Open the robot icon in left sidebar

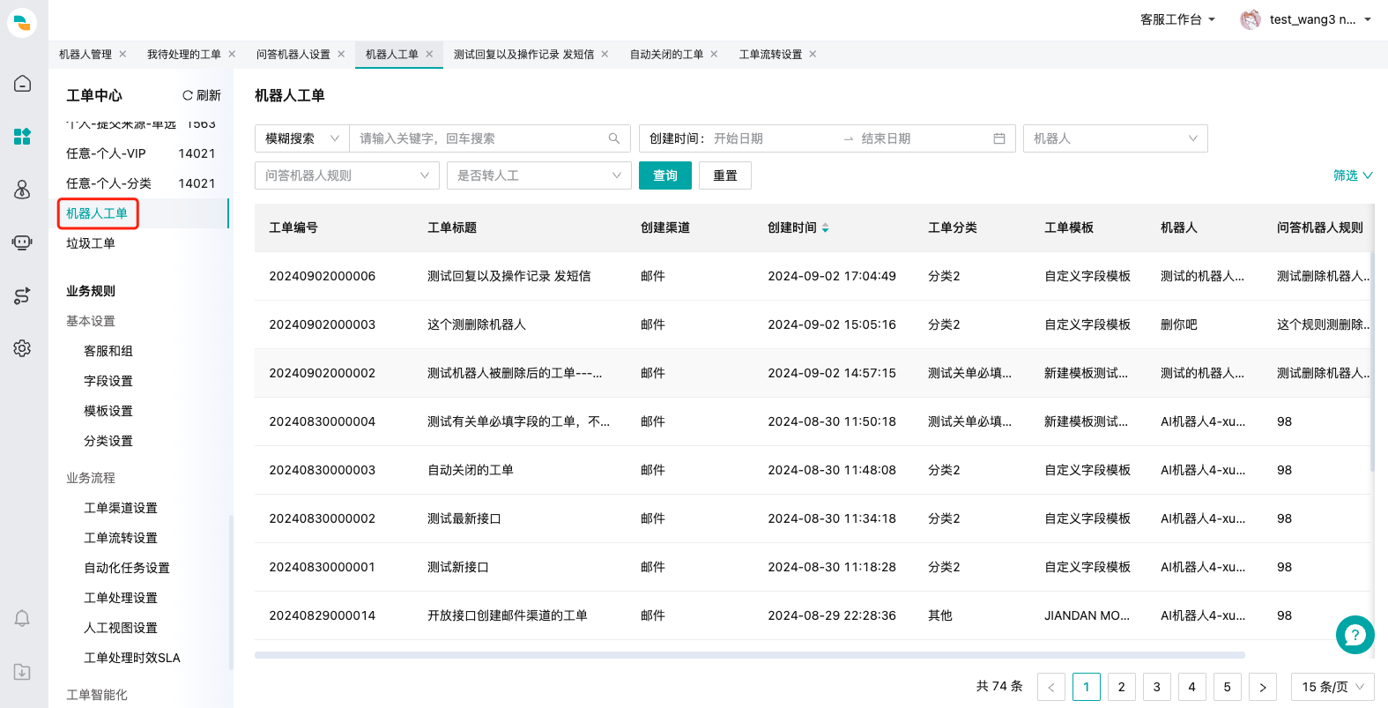click(22, 242)
